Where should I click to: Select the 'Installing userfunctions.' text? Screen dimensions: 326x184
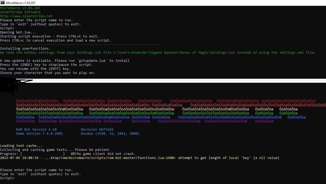(x=25, y=49)
